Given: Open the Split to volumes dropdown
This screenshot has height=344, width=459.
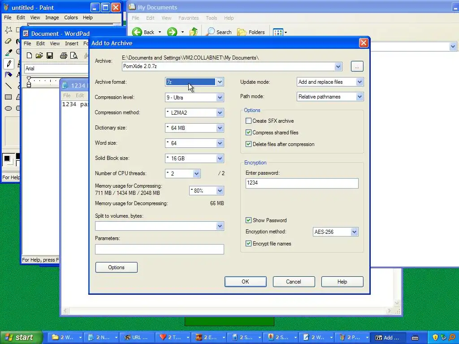Looking at the screenshot, I should click(220, 226).
